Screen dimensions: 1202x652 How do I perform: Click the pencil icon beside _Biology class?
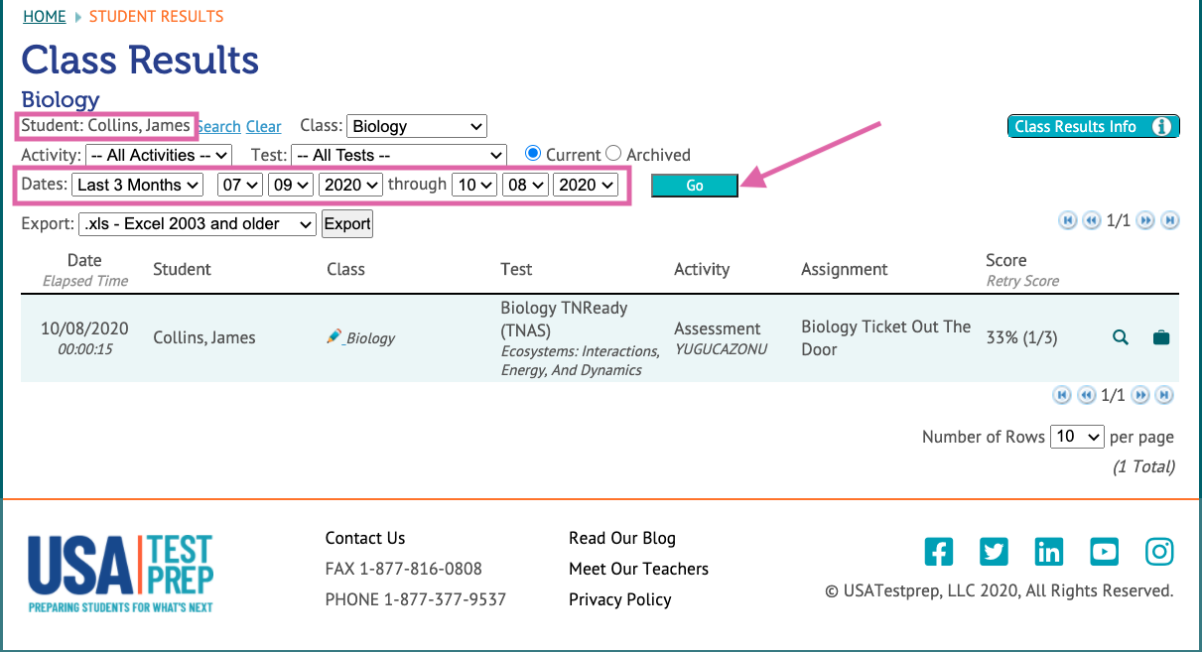334,336
